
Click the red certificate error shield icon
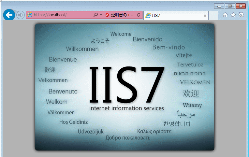click(x=107, y=15)
